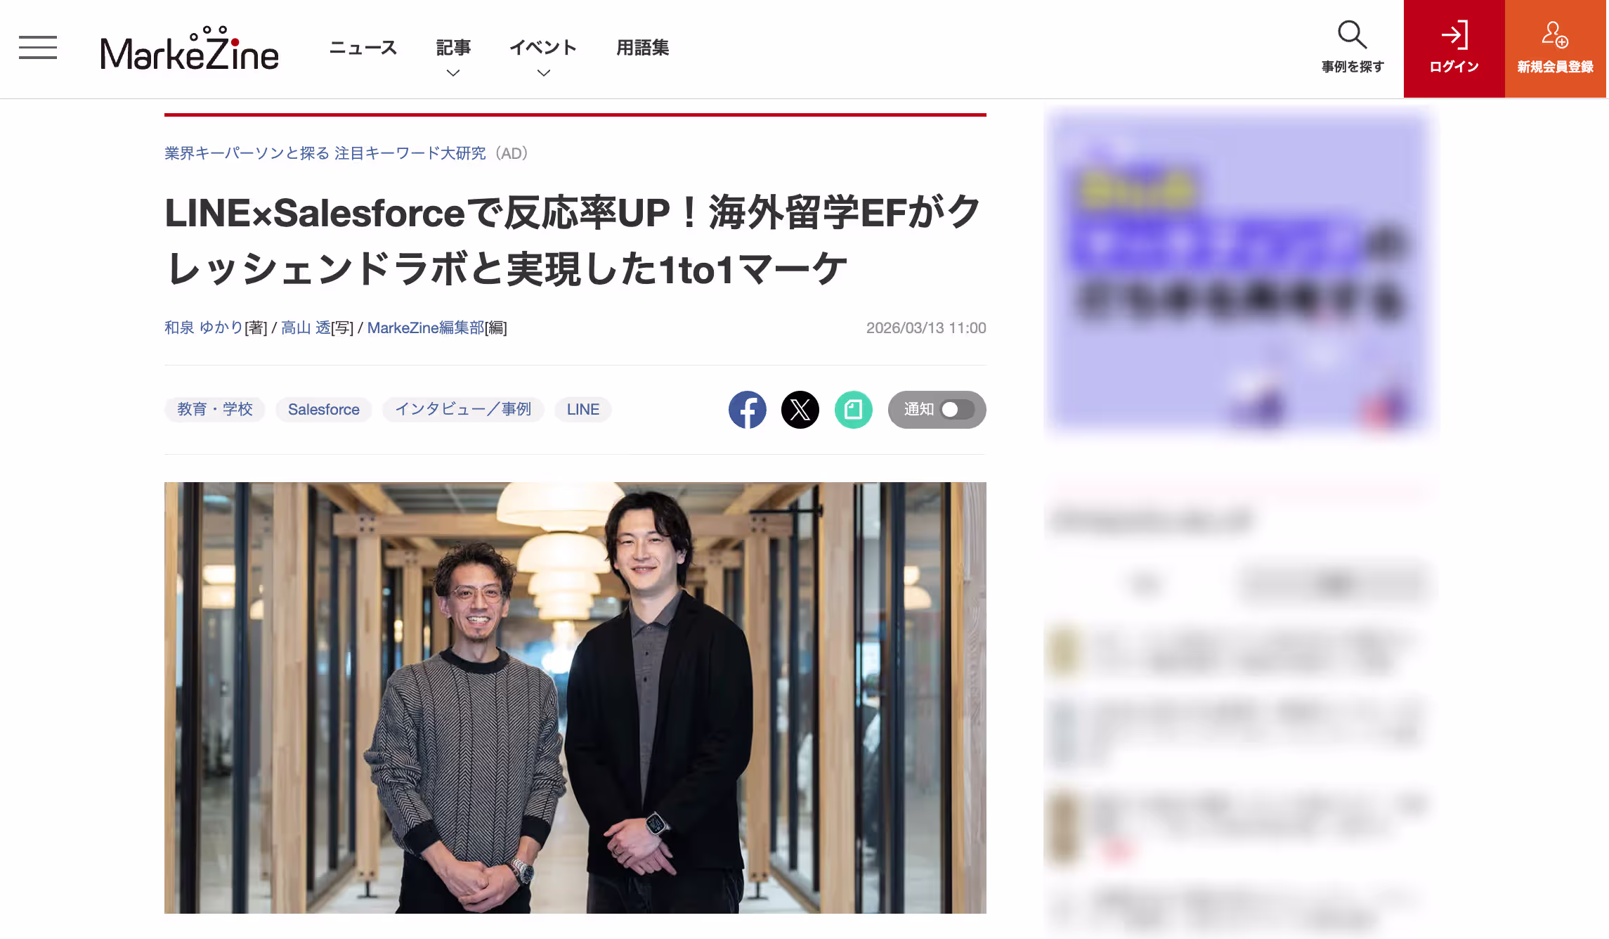
Task: Click the MarkeZine編集部 link
Action: 426,328
